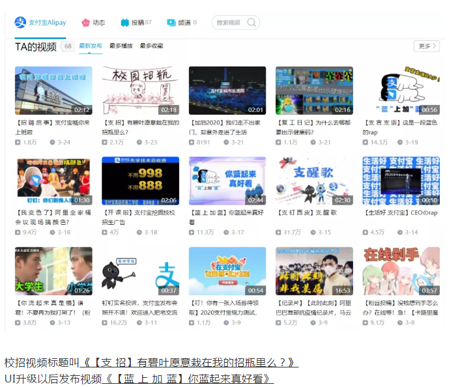Open the 此时此刻 非我莫属 16:53 thumbnail
The image size is (460, 387).
314,271
